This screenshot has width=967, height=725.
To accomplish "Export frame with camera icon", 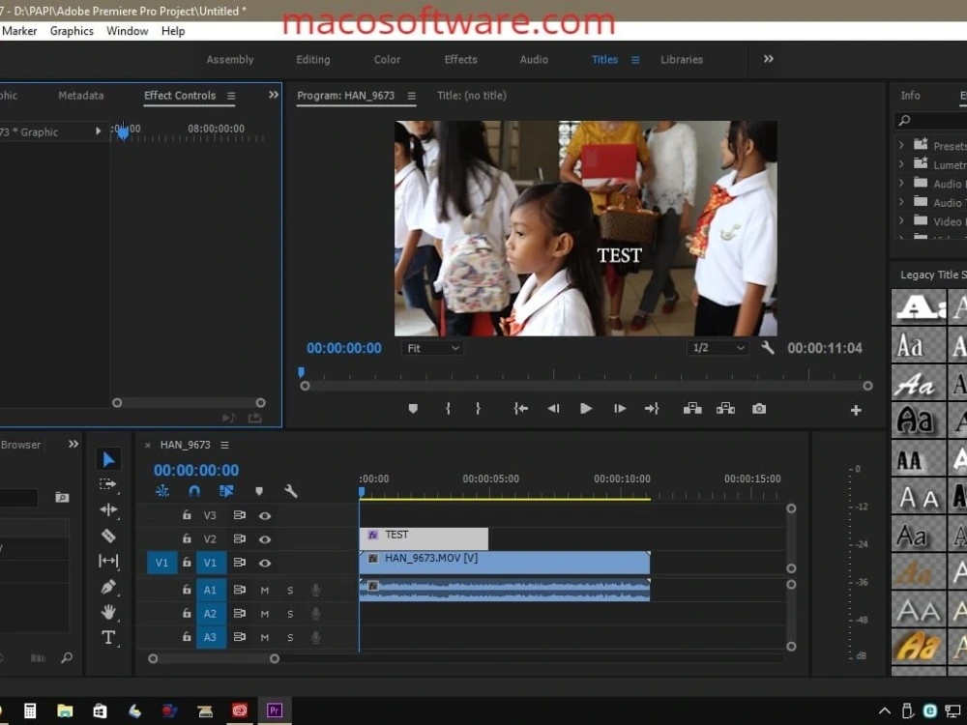I will point(759,409).
